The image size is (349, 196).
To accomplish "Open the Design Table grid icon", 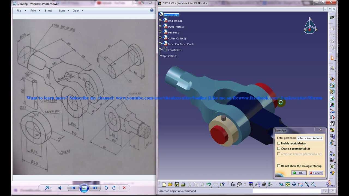I will click(x=251, y=185).
